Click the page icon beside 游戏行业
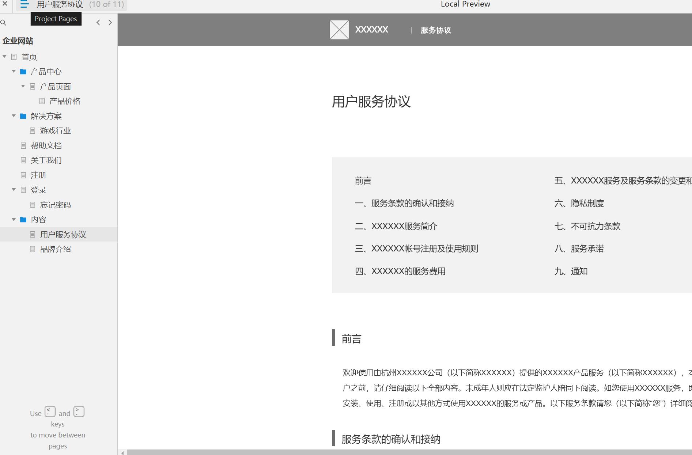Screen dimensions: 692x455 click(33, 130)
